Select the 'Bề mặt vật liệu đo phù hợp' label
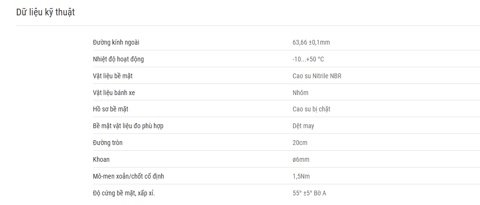This screenshot has height=205, width=480. 128,126
